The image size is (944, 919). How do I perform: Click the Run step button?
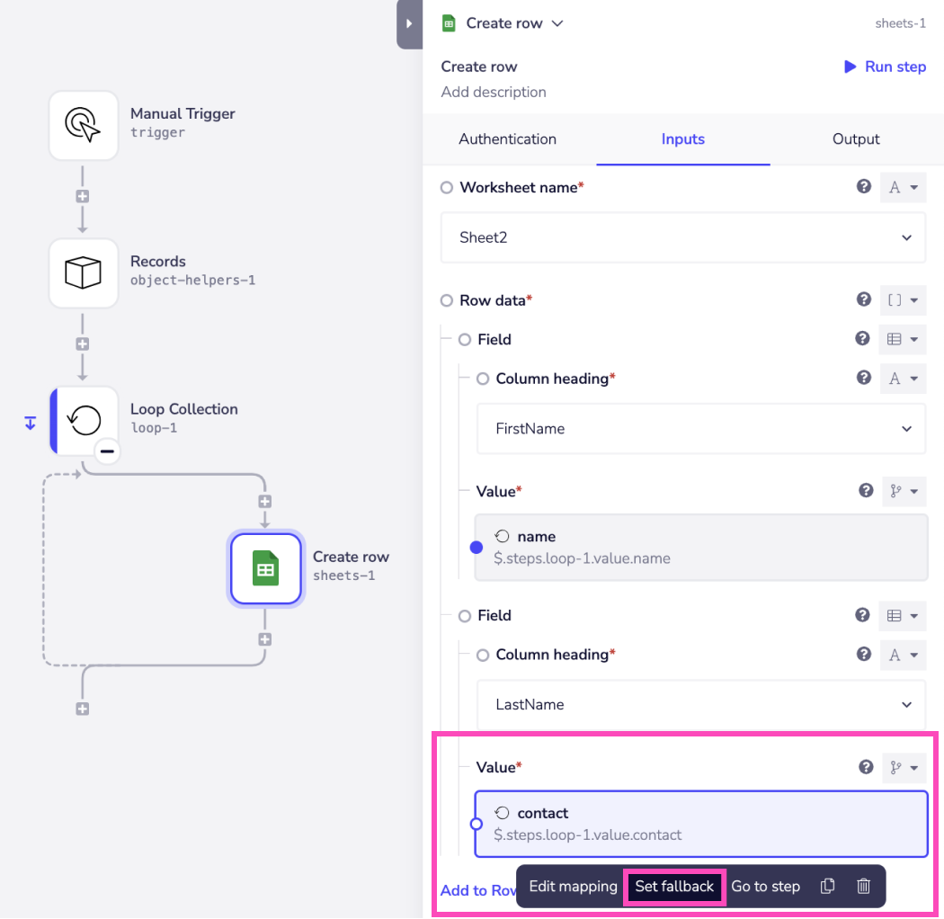[885, 67]
